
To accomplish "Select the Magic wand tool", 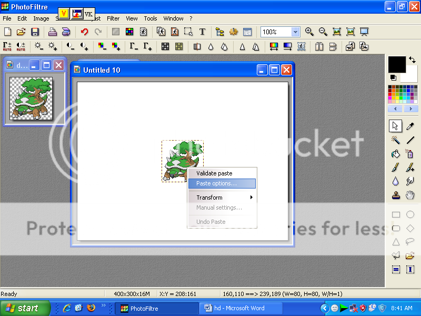I will pyautogui.click(x=396, y=140).
